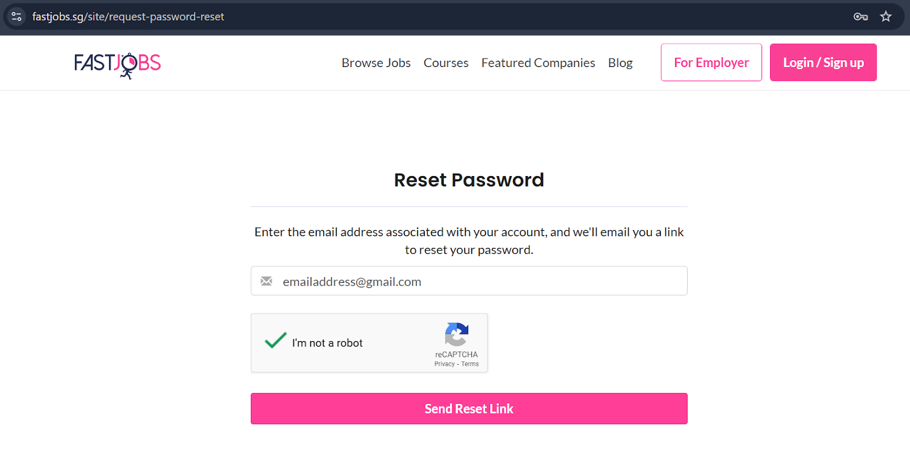The width and height of the screenshot is (910, 451).
Task: Bookmark this page with the star icon
Action: 886,16
